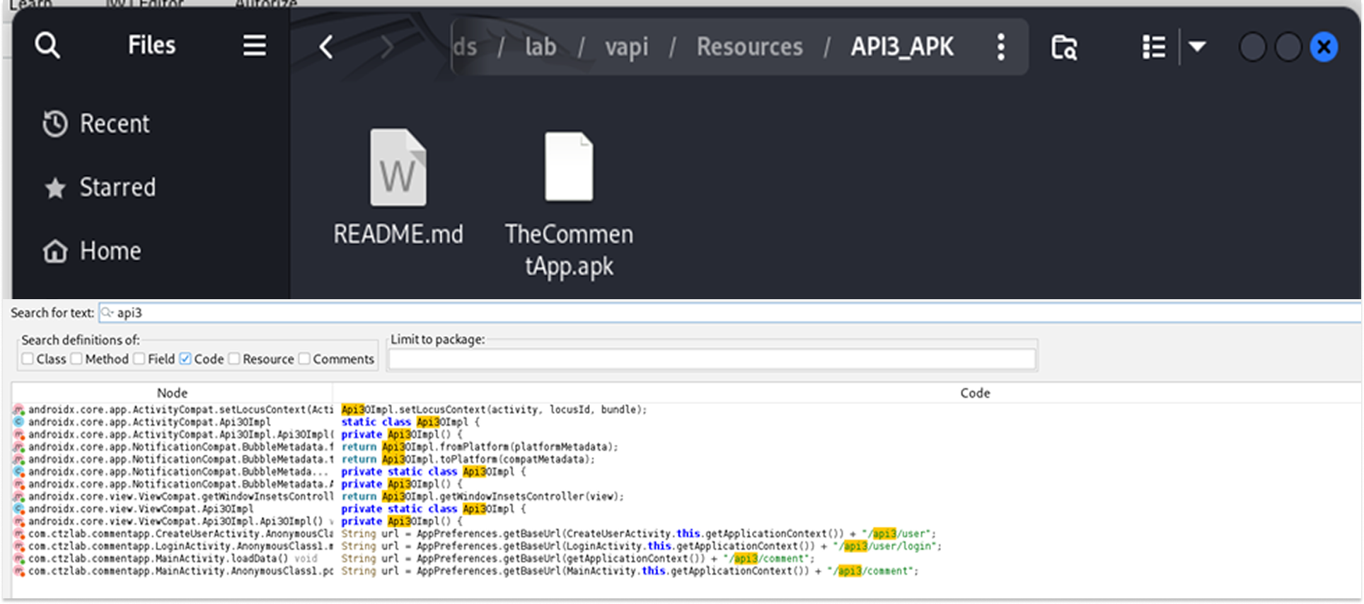Click the Node column header
The image size is (1364, 604).
coord(172,393)
